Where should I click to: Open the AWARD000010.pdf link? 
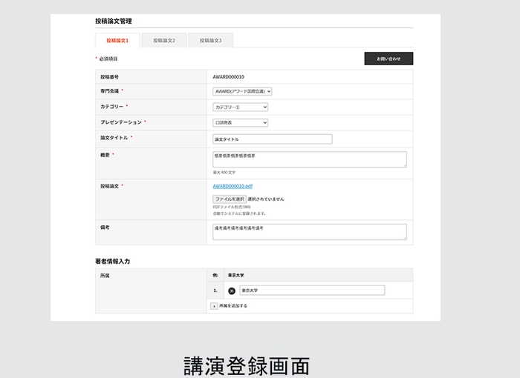click(x=233, y=187)
